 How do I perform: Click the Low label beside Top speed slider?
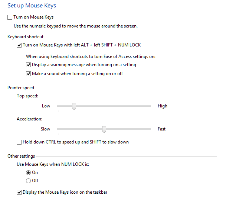click(x=46, y=106)
